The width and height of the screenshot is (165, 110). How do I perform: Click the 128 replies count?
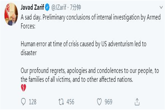[x=32, y=102]
